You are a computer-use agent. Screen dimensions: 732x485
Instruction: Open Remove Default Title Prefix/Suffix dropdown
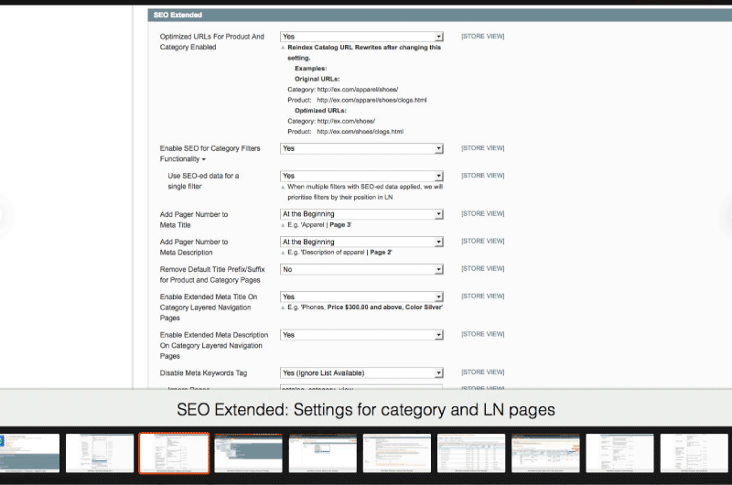(x=361, y=269)
